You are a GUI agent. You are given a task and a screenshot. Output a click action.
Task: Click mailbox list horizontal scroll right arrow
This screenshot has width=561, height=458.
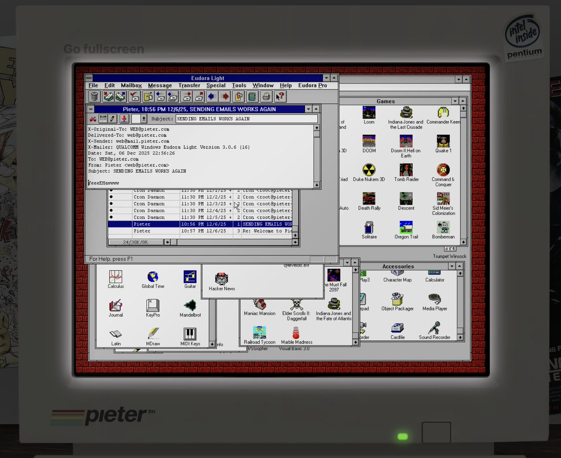click(295, 242)
